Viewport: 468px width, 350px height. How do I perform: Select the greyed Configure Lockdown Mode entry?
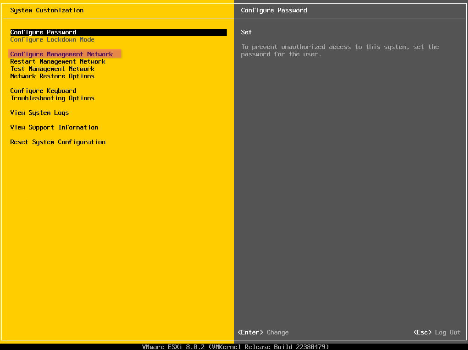[x=52, y=40]
